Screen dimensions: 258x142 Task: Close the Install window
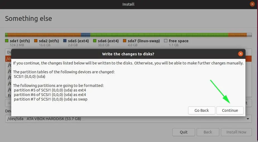tap(252, 4)
